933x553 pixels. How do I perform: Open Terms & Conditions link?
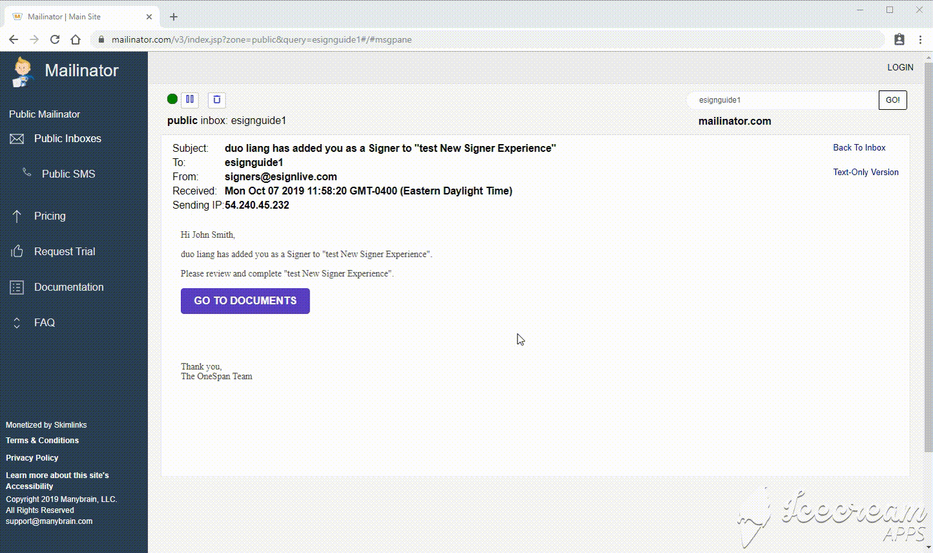pos(42,441)
